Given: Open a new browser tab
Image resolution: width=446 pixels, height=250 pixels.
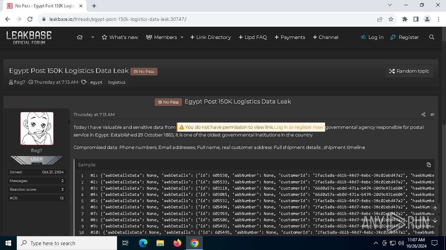Looking at the screenshot, I should tap(94, 6).
